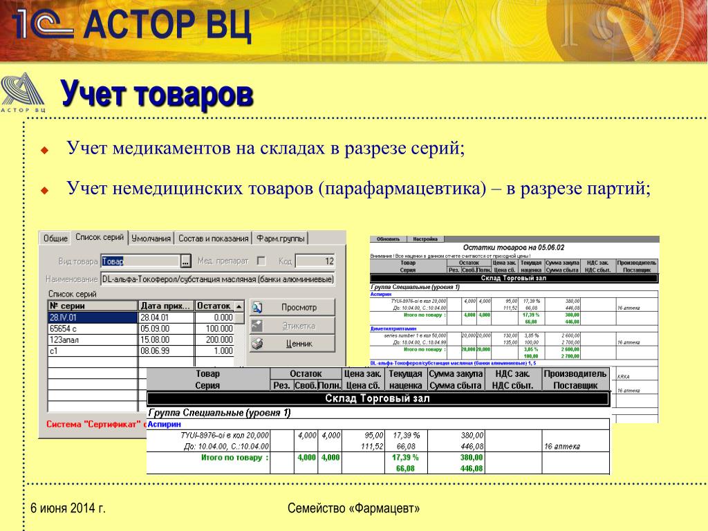Toggle the Мед. препарат checkbox
This screenshot has height=531, width=708.
(261, 261)
